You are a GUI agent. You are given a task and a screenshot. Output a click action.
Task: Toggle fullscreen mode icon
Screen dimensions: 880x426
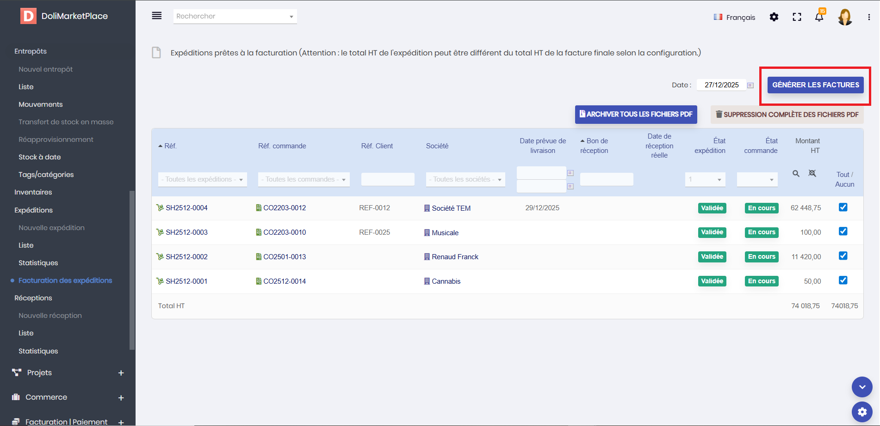click(797, 17)
